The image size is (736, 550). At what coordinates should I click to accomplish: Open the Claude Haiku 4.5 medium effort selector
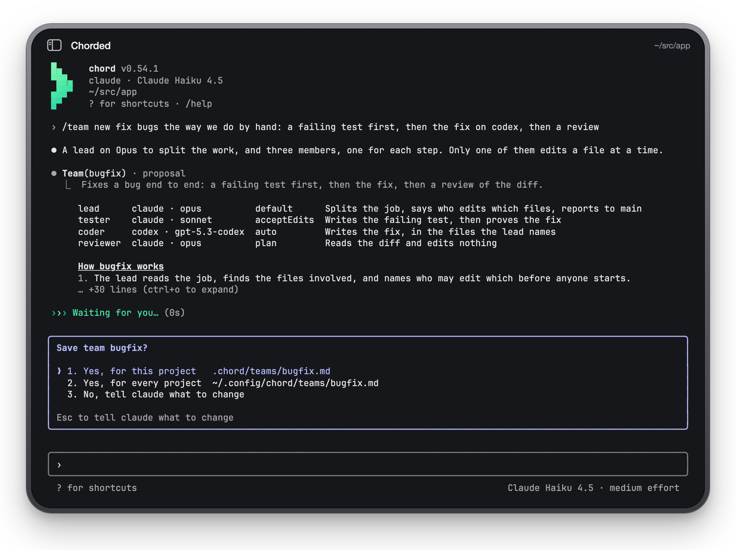[593, 488]
